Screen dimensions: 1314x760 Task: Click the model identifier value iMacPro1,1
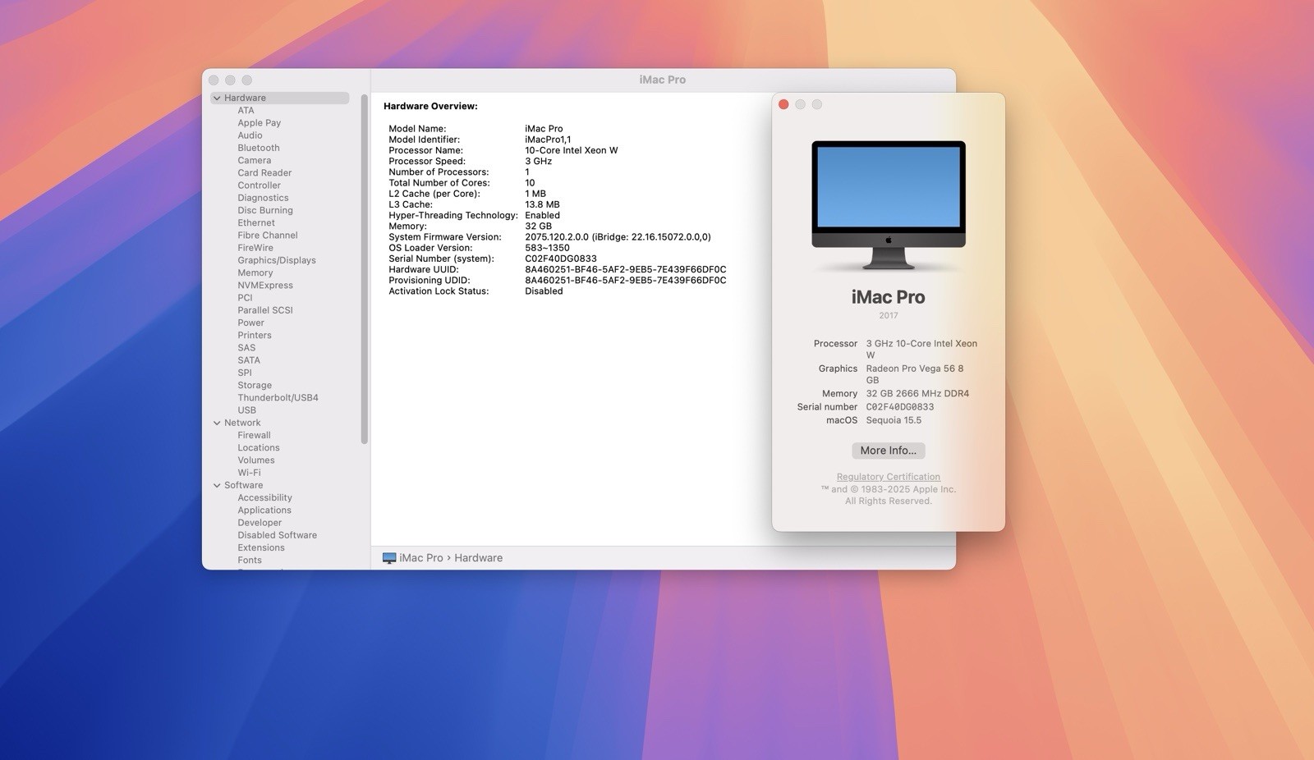point(548,140)
